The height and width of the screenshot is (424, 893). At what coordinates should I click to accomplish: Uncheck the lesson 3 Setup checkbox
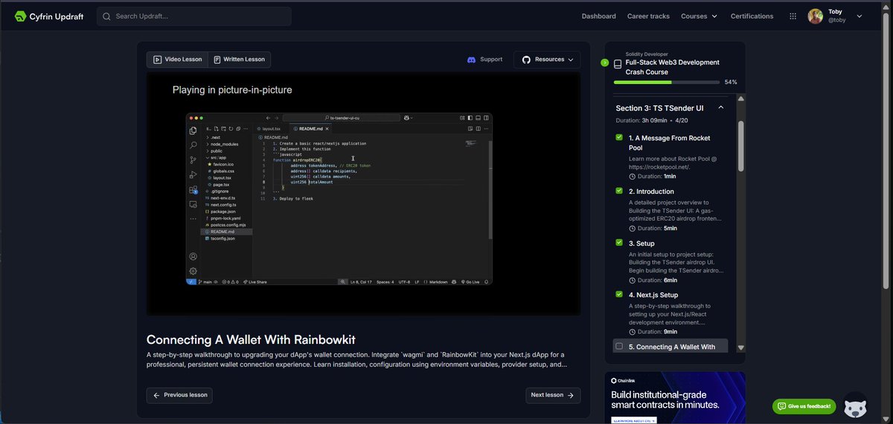pyautogui.click(x=619, y=243)
